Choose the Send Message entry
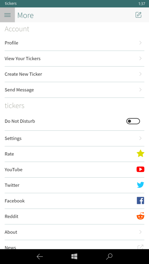The height and width of the screenshot is (264, 149). click(x=74, y=90)
